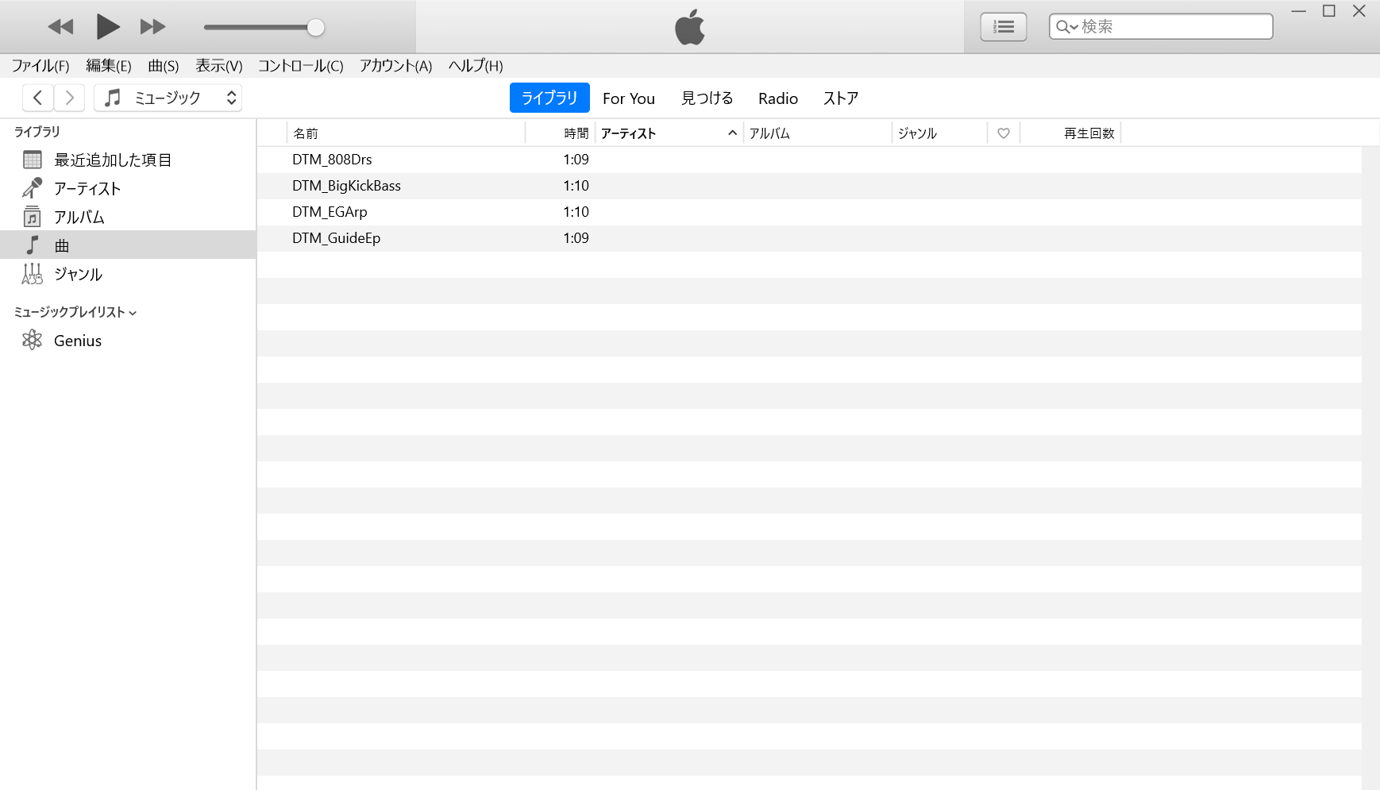
Task: Go forward with the right arrow button
Action: pos(69,98)
